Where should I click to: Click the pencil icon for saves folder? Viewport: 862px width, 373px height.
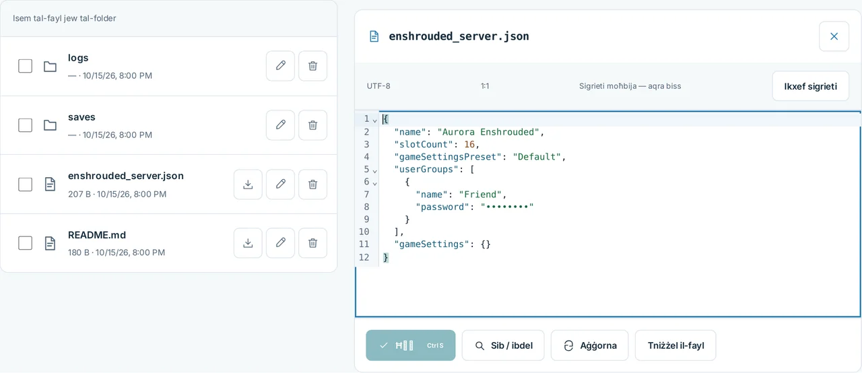pos(280,125)
